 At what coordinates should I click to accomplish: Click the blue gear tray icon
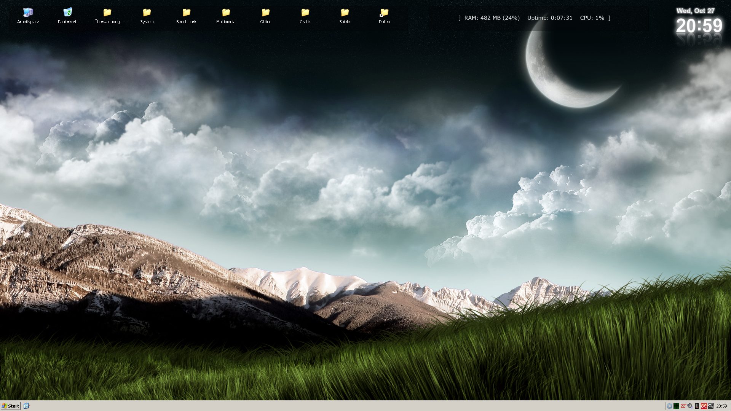[x=669, y=406]
